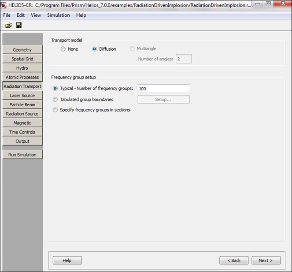The height and width of the screenshot is (272, 292).
Task: Switch to the Geometry section tab
Action: tap(22, 50)
